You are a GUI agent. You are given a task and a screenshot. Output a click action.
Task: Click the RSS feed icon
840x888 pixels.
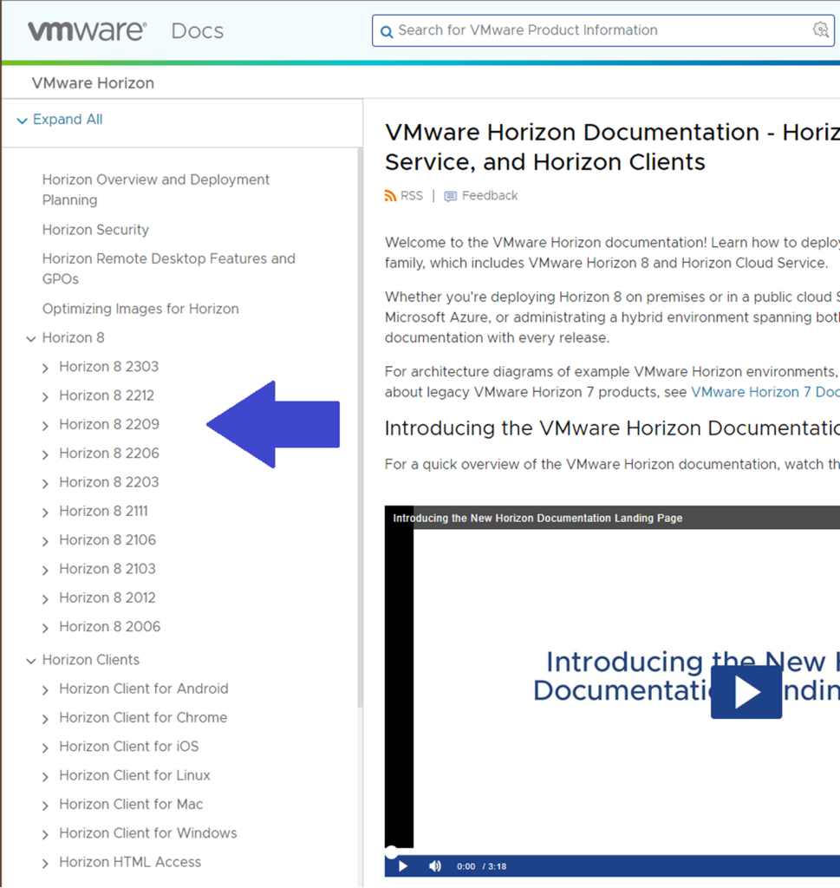(x=390, y=196)
